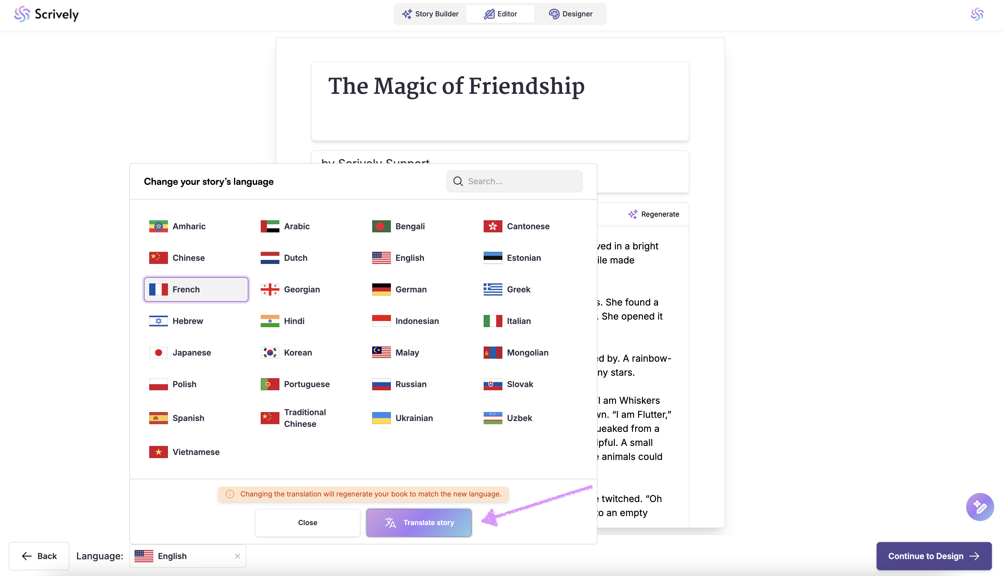Clear the English language with X icon
This screenshot has height=576, width=1003.
238,556
